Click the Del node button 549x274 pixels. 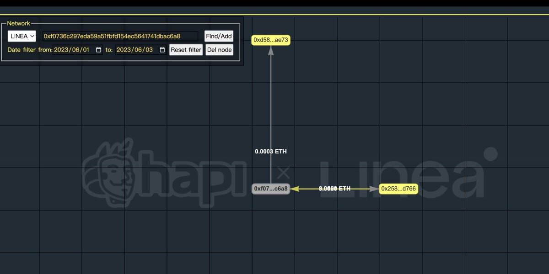click(219, 50)
